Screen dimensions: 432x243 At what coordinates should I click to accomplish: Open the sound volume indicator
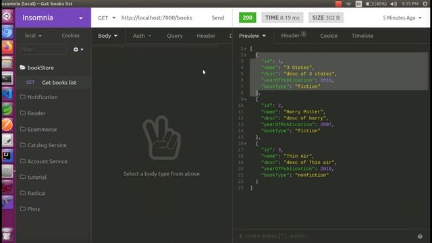point(394,3)
